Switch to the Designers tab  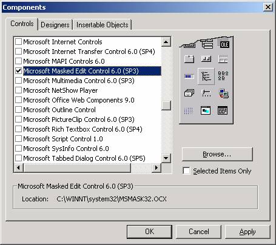[x=55, y=25]
